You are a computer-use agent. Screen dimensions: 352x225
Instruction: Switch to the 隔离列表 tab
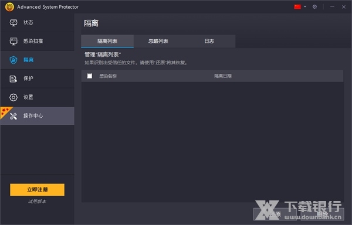pos(107,41)
